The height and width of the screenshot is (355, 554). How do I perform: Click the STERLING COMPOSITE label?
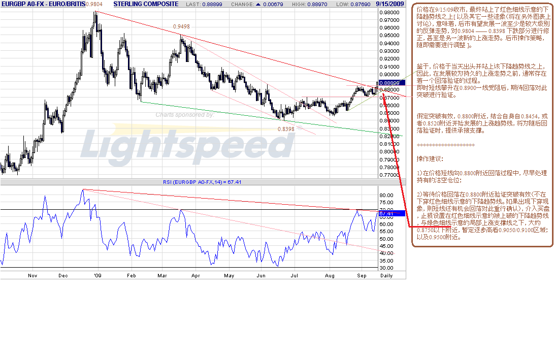point(146,4)
